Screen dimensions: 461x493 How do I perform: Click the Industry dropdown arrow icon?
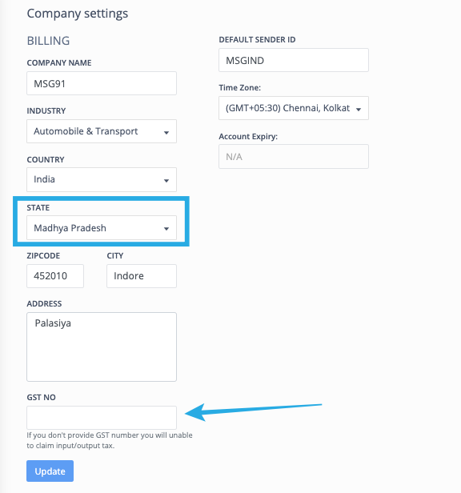(x=166, y=133)
